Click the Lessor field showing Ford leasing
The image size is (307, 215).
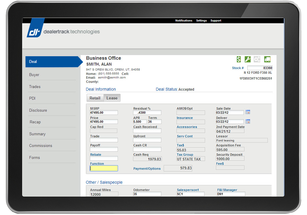point(242,140)
